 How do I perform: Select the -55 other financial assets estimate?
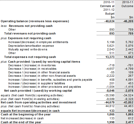pos(112,72)
